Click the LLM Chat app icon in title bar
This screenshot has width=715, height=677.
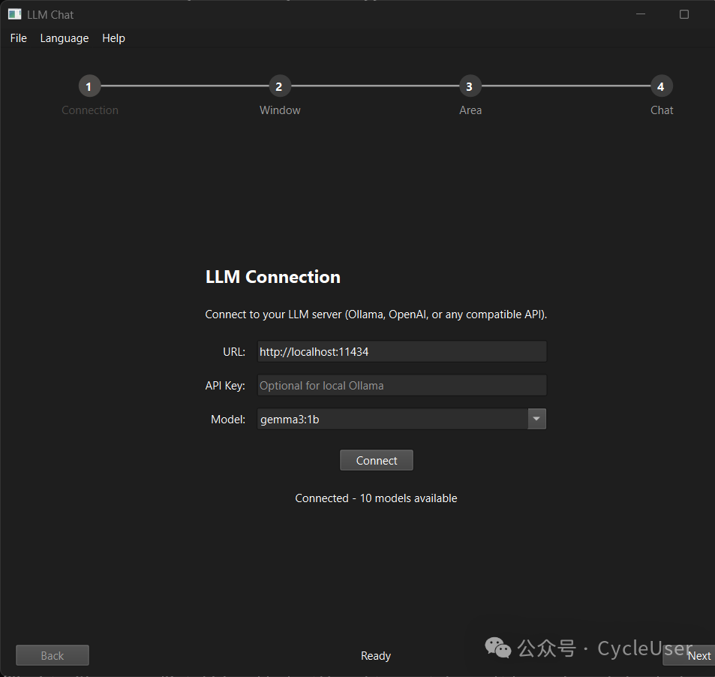pyautogui.click(x=14, y=14)
